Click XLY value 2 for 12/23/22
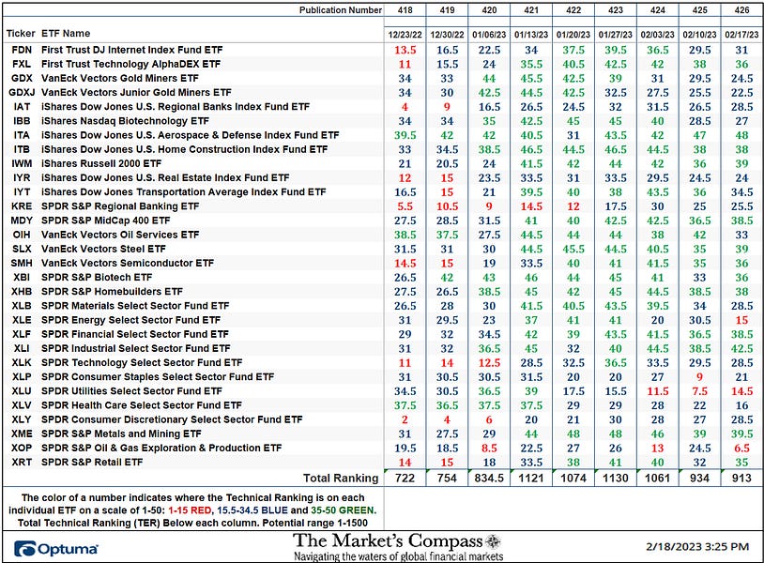Image resolution: width=764 pixels, height=563 pixels. pos(405,419)
